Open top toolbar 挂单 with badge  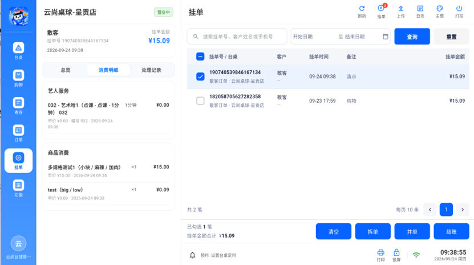pos(381,12)
